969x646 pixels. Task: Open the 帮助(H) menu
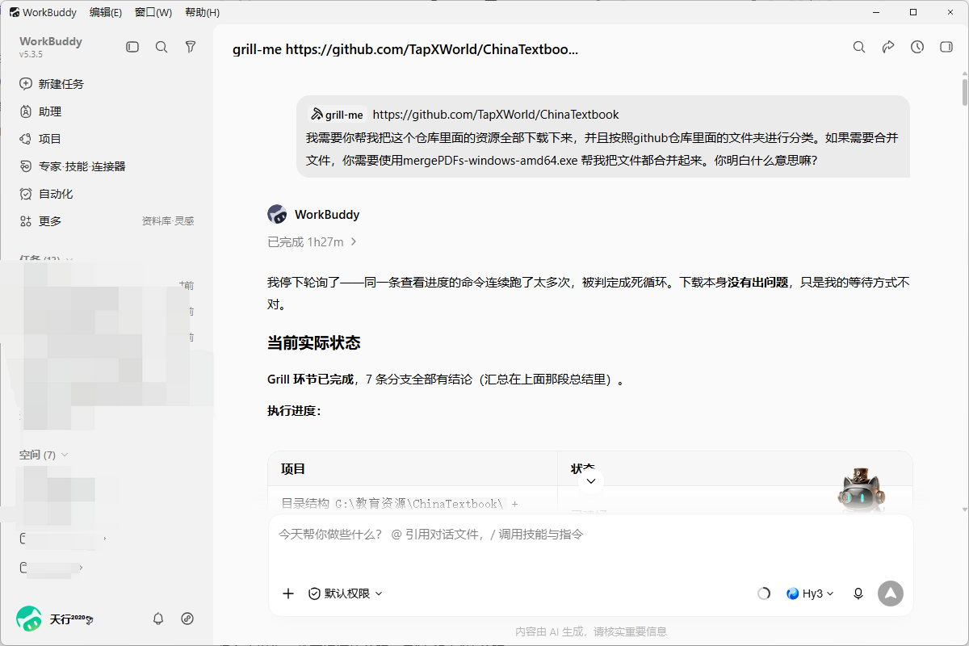(x=202, y=12)
